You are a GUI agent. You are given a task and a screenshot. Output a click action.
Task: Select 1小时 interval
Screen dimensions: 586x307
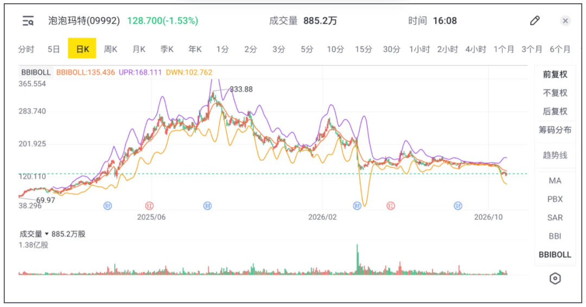click(419, 49)
